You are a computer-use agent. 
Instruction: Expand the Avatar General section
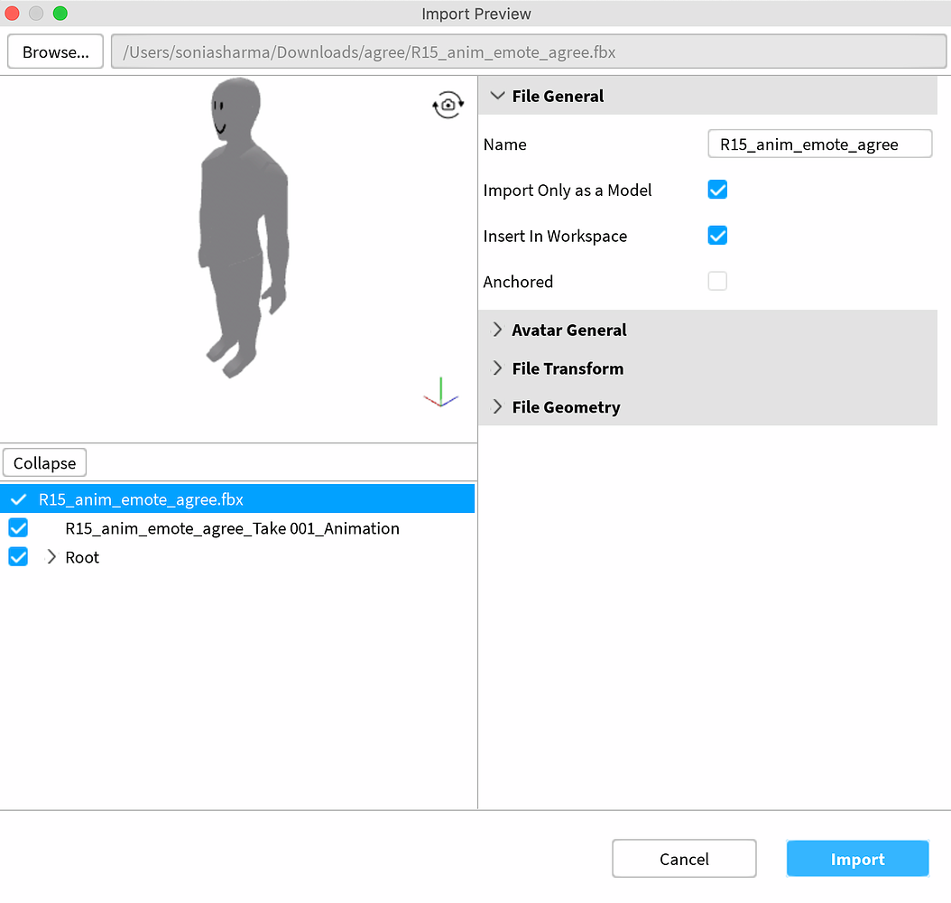[497, 330]
